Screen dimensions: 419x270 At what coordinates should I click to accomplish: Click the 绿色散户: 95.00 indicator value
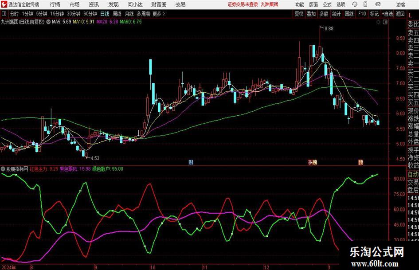(x=108, y=169)
